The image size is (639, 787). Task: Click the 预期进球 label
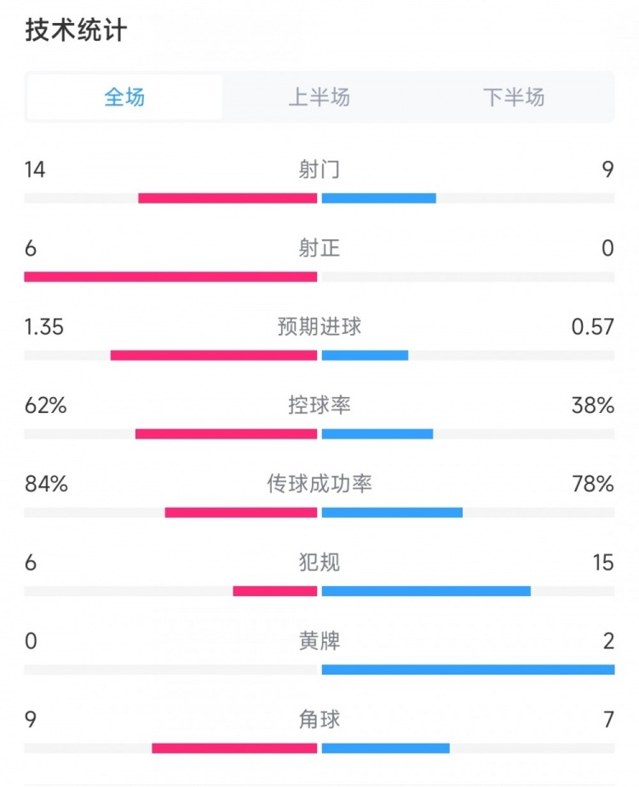pyautogui.click(x=319, y=326)
